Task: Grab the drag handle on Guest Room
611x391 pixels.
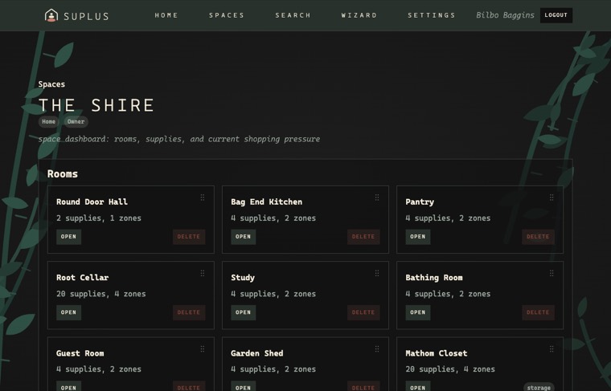Action: [x=203, y=349]
